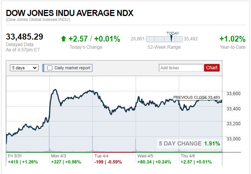Click the PREVIOUS CLOSE 33,483 label
The image size is (251, 174).
[197, 97]
